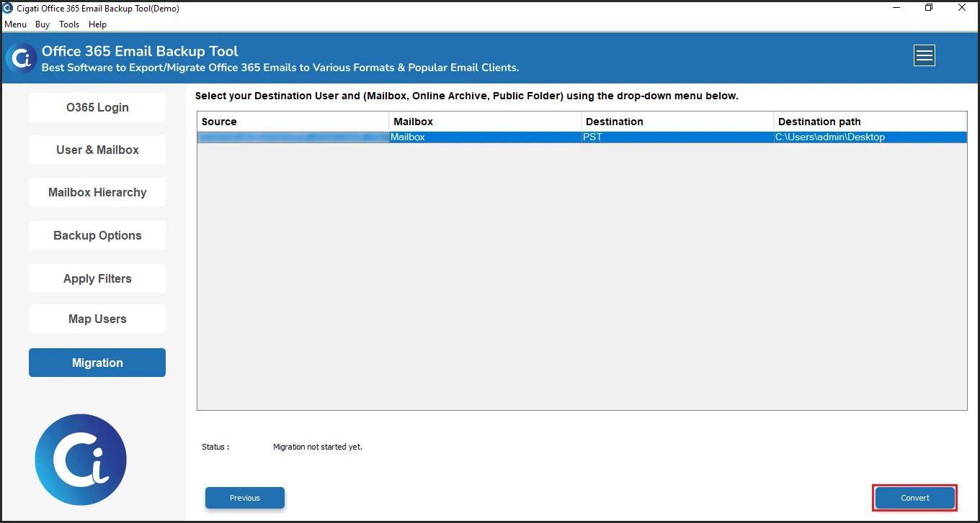Select the Migration step
This screenshot has height=523, width=980.
97,363
